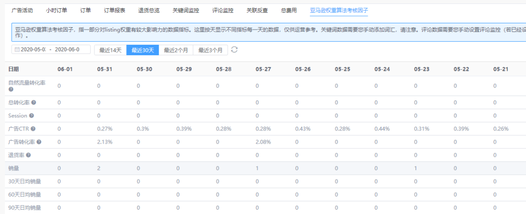
Task: Click end date 2020-06-0 field
Action: 67,50
